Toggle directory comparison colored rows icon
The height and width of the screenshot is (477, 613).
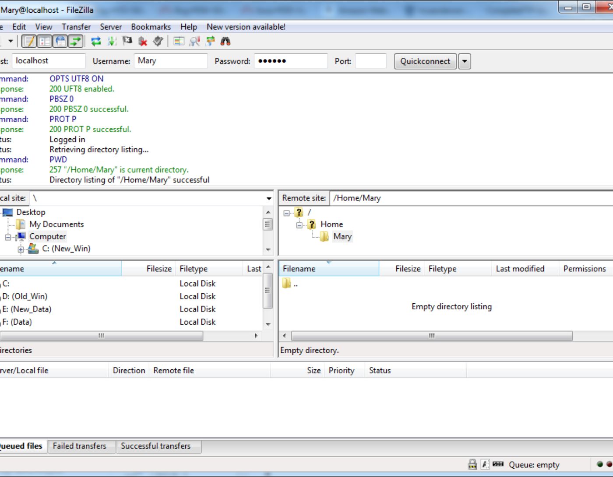click(x=179, y=42)
